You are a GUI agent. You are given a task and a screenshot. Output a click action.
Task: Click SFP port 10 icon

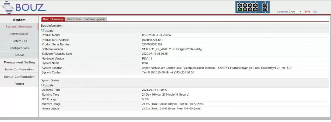(265, 5)
